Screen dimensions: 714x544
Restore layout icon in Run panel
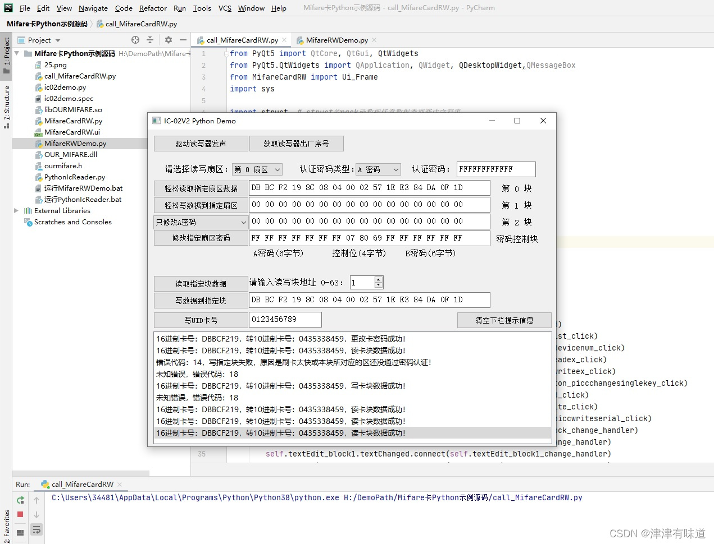point(20,532)
